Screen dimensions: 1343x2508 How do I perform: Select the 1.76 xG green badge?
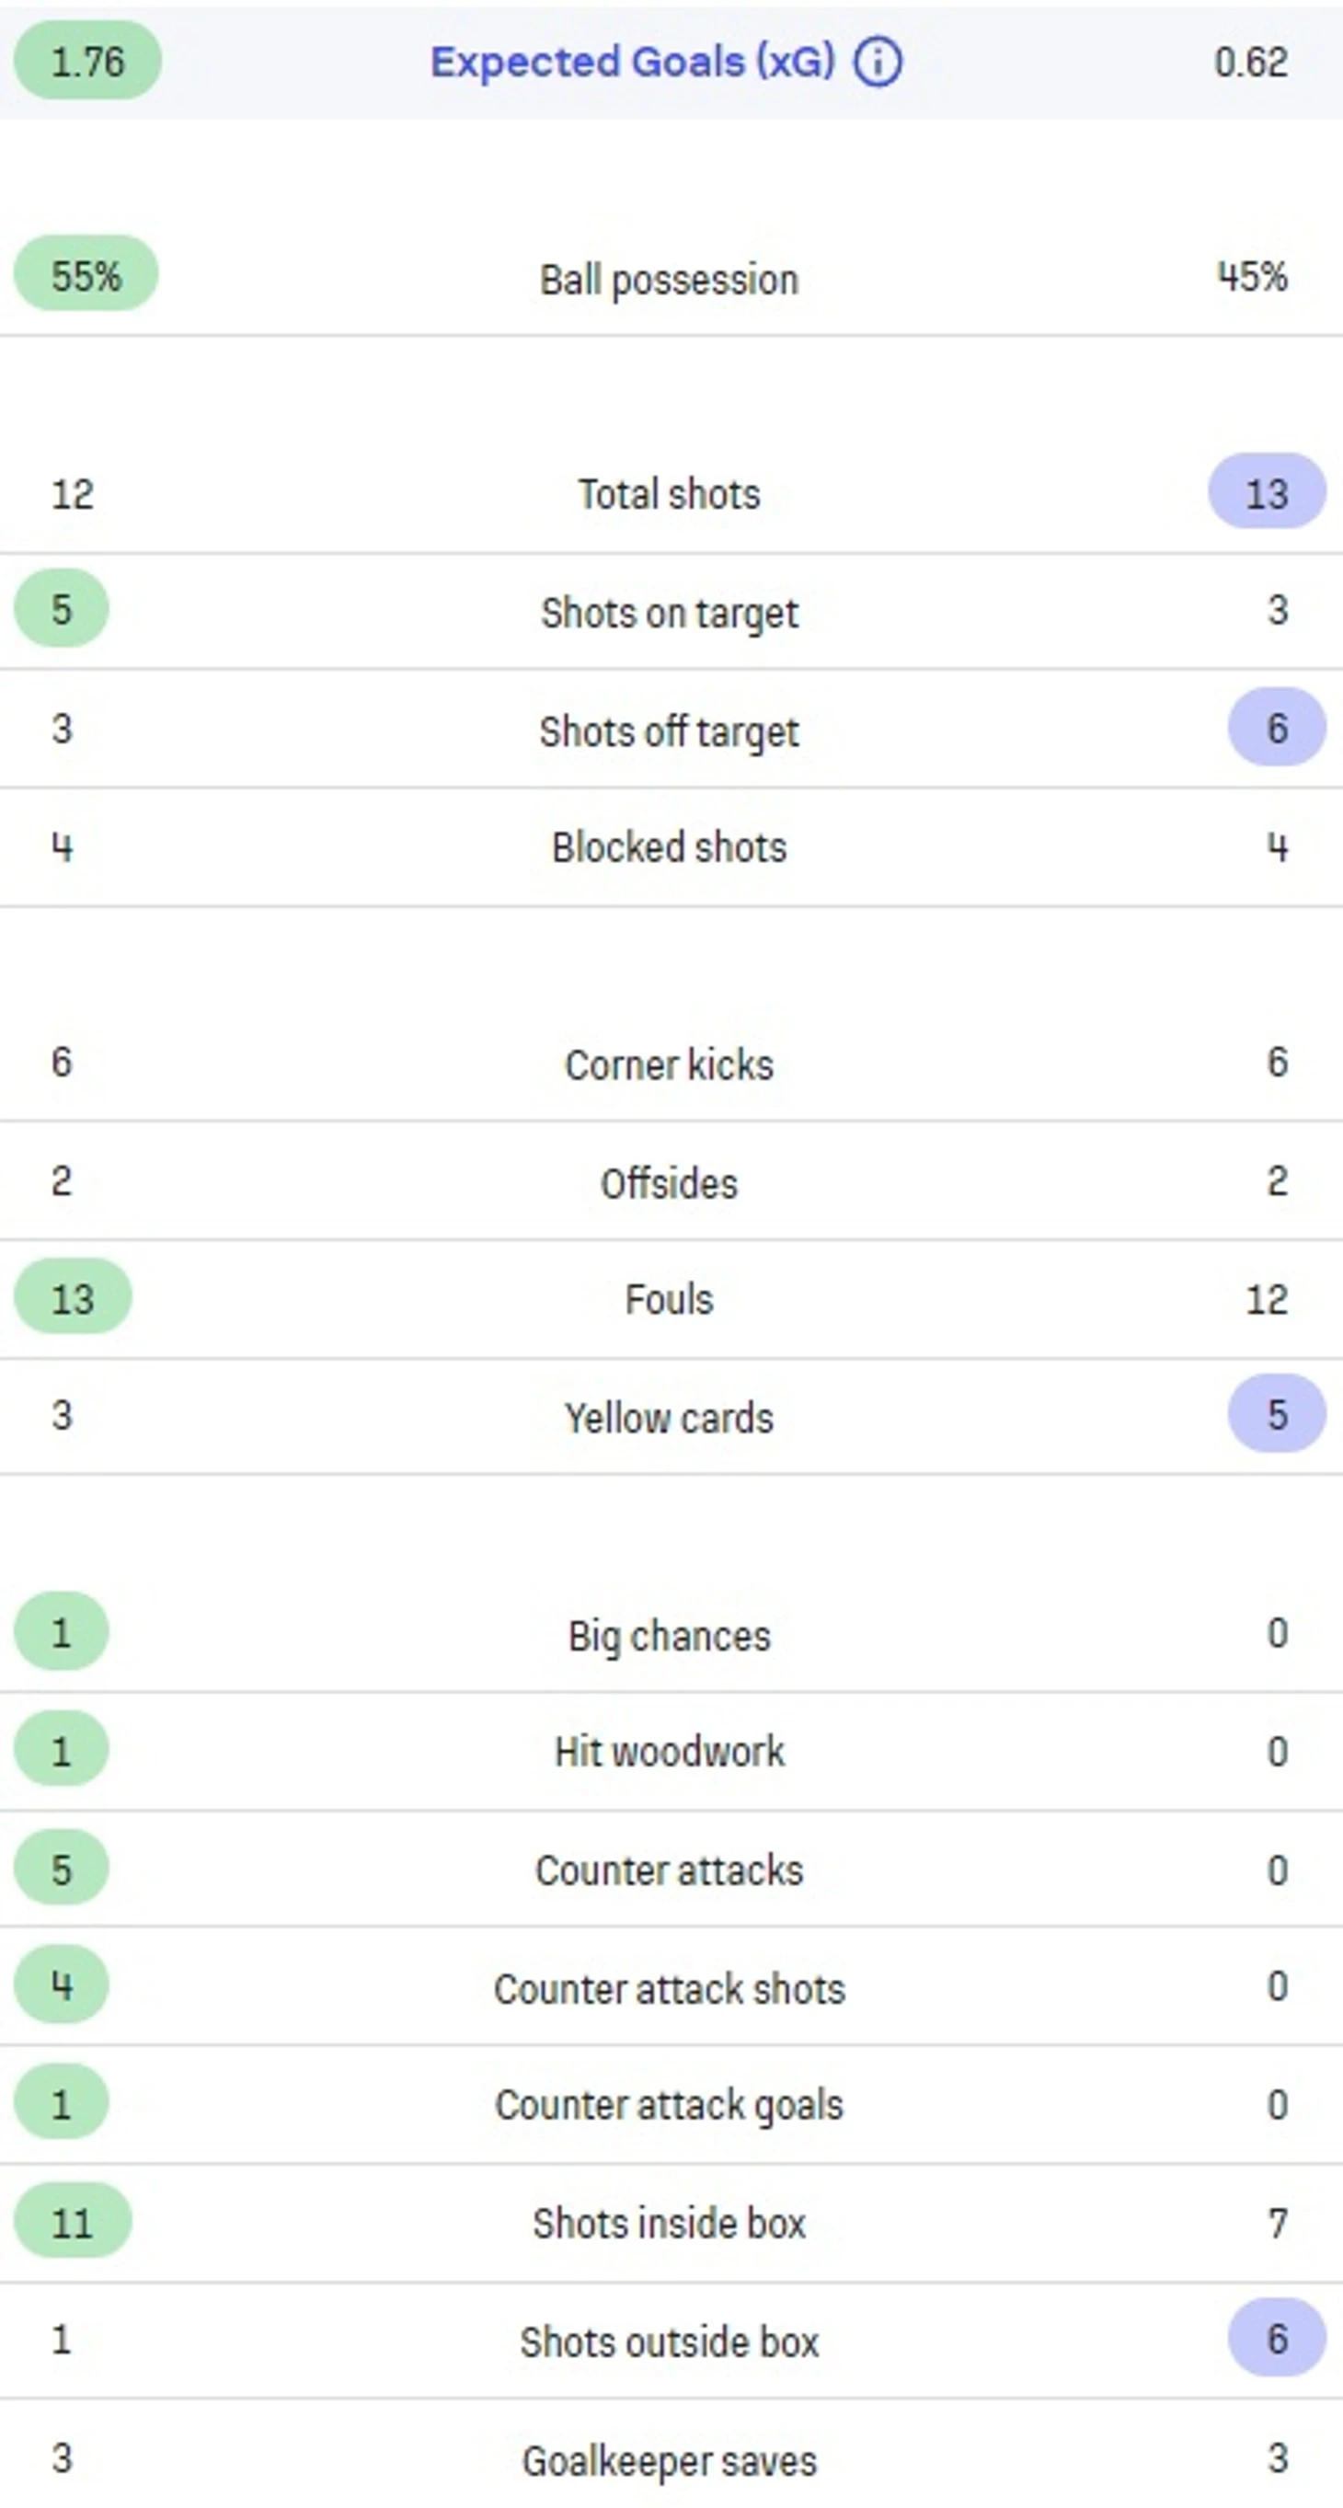pos(87,62)
